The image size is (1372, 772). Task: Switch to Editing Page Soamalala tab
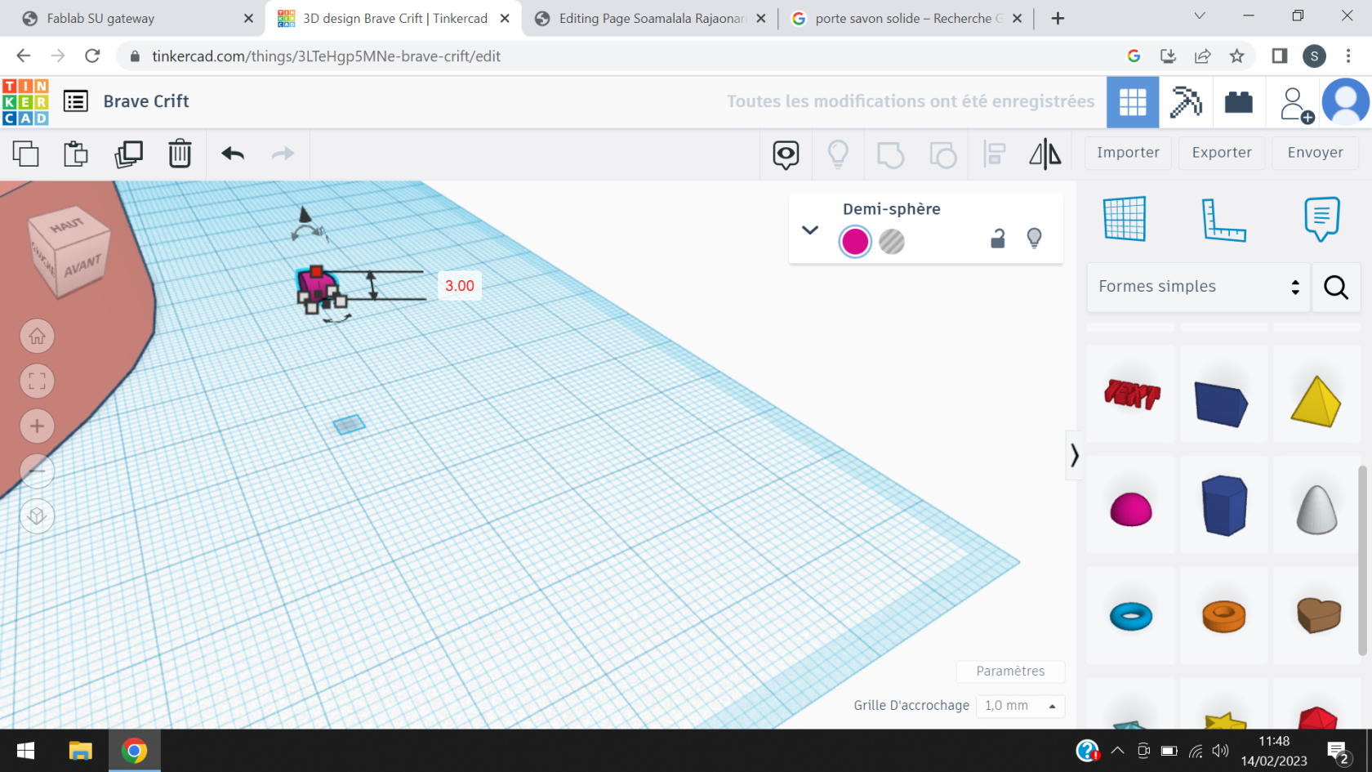click(649, 19)
